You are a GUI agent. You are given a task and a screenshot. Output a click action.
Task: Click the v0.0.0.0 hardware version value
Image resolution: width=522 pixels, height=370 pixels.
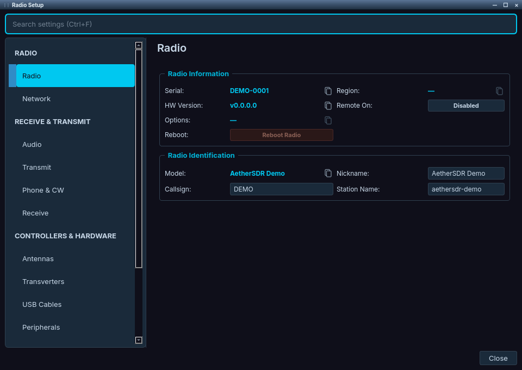(244, 106)
